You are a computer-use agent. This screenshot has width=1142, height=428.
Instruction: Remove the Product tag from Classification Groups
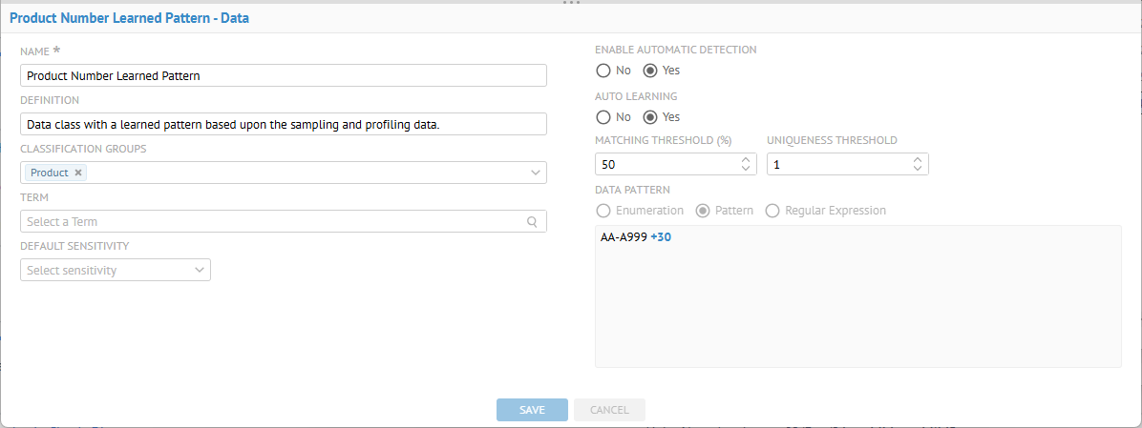[78, 173]
